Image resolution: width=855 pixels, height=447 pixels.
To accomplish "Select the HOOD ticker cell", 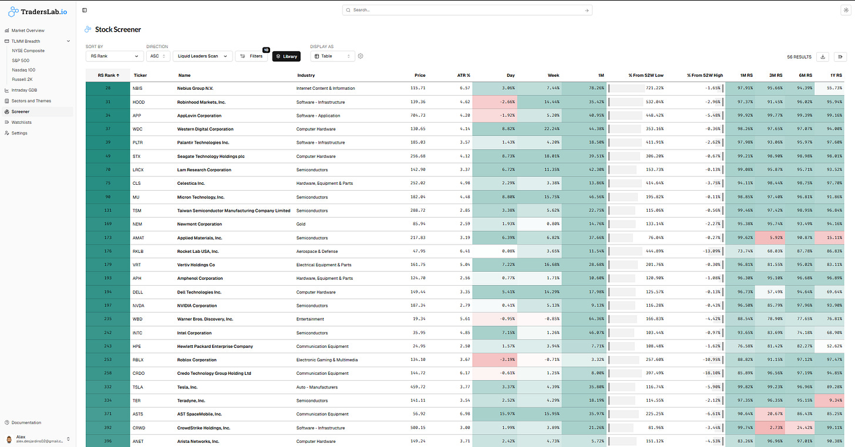I will point(139,102).
